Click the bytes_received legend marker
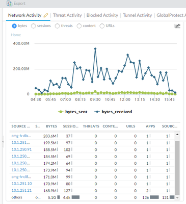Image resolution: width=186 pixels, height=204 pixels. click(97, 112)
